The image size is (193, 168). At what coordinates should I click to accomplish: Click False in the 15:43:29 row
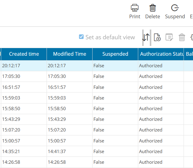pyautogui.click(x=99, y=119)
